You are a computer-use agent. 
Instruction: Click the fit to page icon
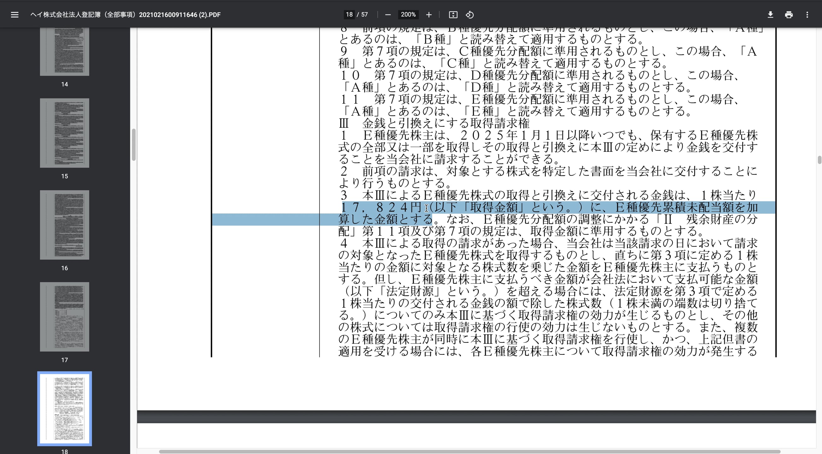[453, 15]
